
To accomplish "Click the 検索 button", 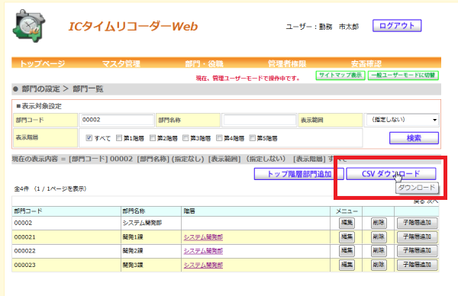I will [414, 138].
